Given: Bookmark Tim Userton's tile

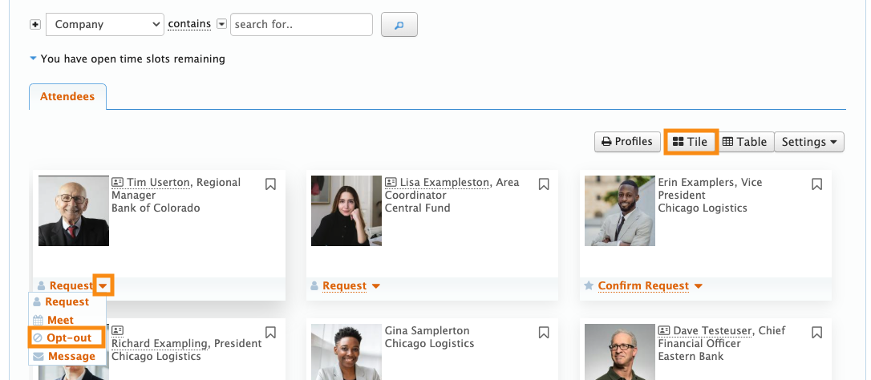Looking at the screenshot, I should [270, 184].
